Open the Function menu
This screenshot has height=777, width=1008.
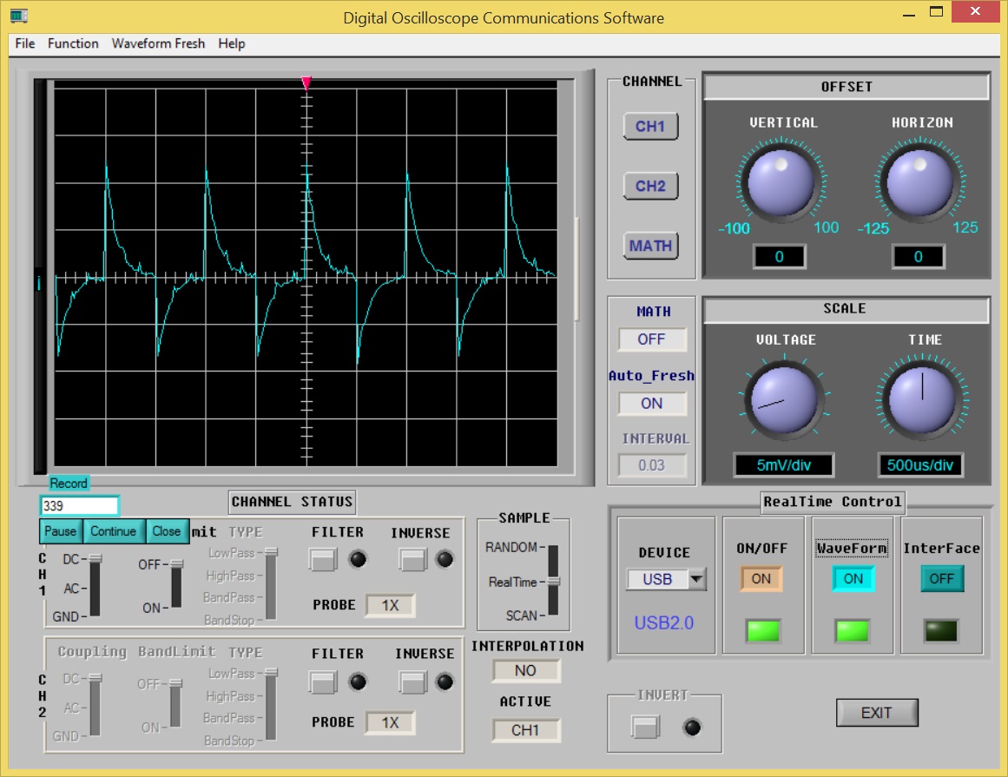(73, 43)
